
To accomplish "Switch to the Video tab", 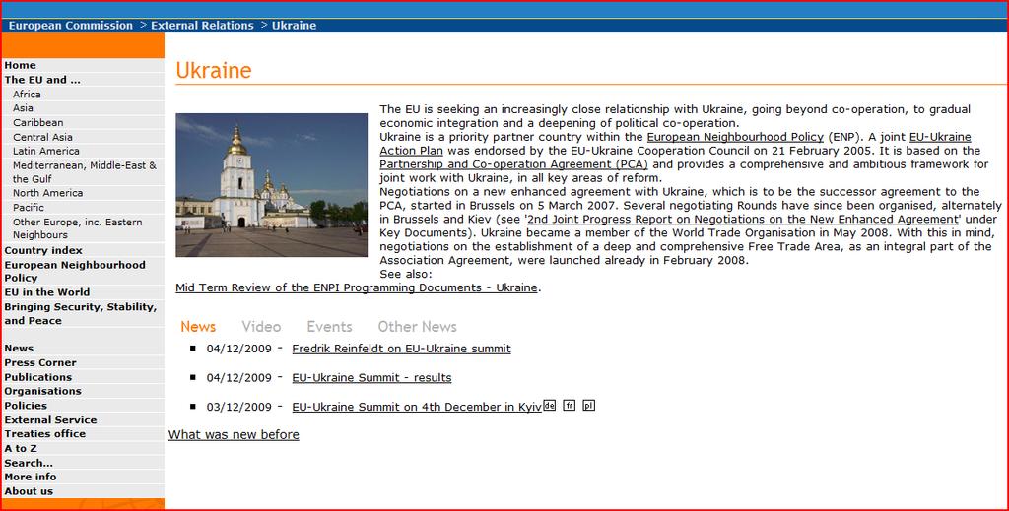I will point(261,327).
